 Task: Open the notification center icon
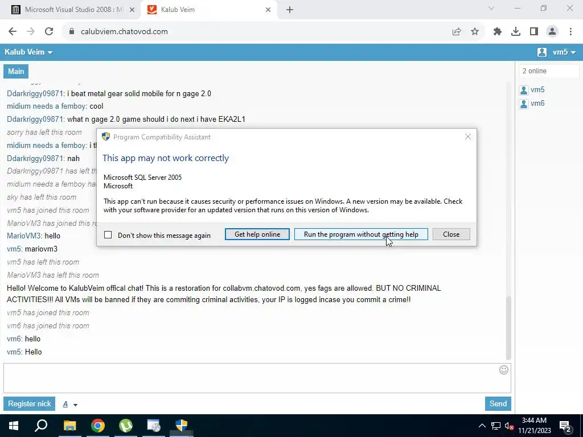tap(565, 426)
